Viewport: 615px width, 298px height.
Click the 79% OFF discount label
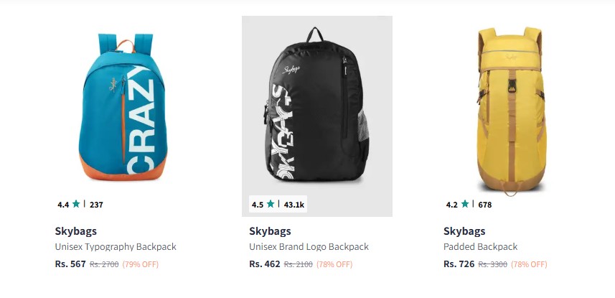pos(141,264)
